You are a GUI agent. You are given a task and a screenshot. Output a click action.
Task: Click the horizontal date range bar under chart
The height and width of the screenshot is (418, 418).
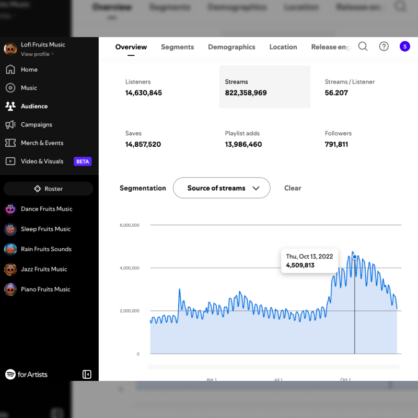click(x=274, y=367)
